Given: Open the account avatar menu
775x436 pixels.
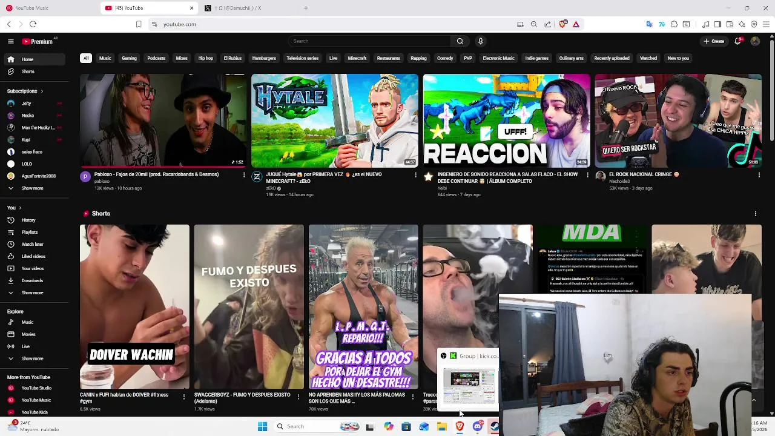Looking at the screenshot, I should [x=755, y=41].
